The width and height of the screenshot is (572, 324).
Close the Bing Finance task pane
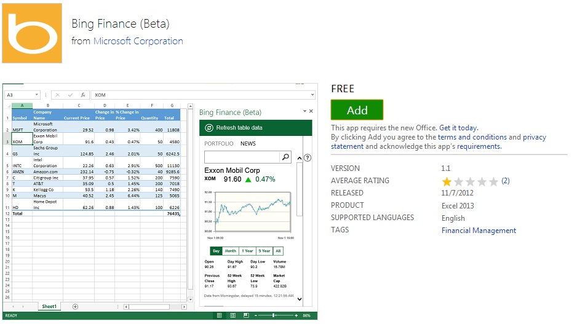(x=311, y=111)
